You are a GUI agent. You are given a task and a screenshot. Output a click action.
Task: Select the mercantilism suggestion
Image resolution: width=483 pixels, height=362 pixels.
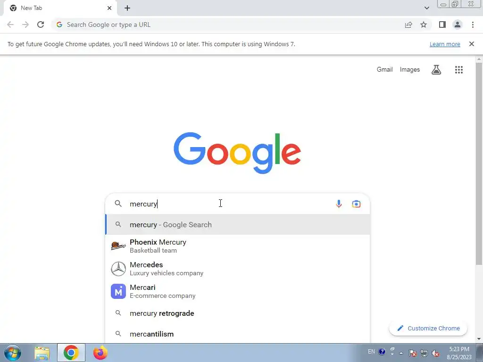click(238, 334)
